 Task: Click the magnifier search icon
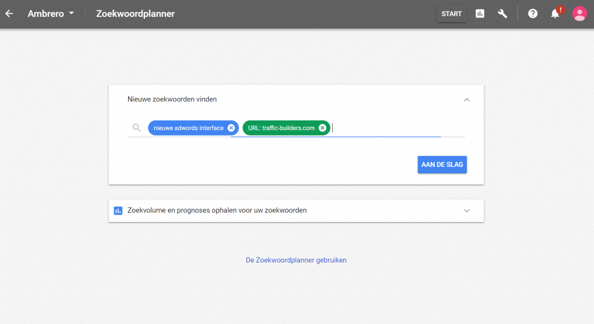(x=136, y=128)
